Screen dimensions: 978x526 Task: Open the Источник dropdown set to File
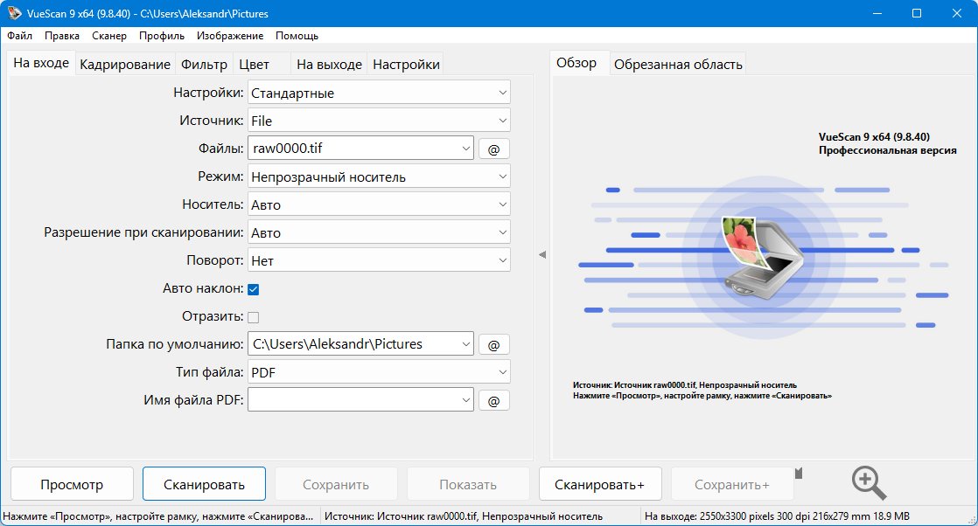[x=379, y=121]
